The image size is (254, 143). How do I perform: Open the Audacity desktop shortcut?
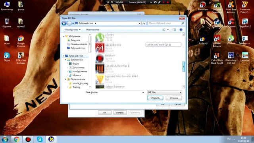click(x=203, y=40)
